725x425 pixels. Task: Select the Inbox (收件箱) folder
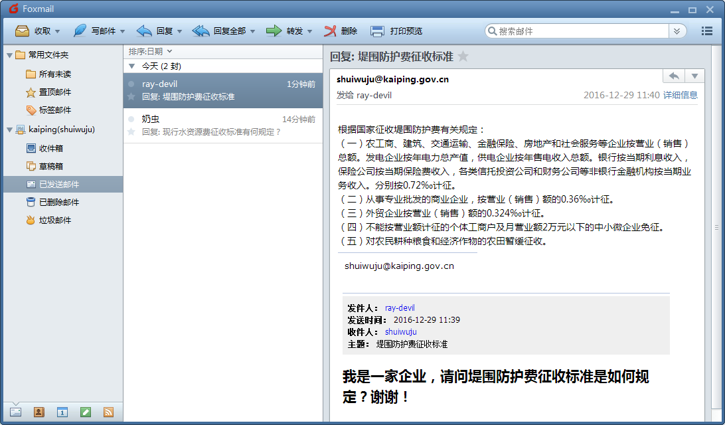tap(50, 148)
